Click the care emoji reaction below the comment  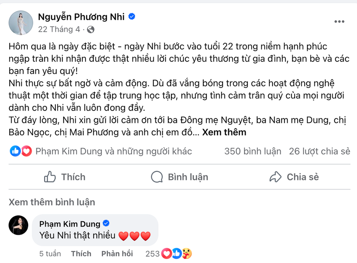point(186,253)
